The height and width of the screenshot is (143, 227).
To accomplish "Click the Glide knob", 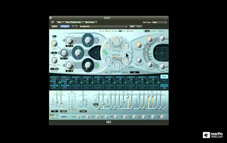I will coord(54,60).
